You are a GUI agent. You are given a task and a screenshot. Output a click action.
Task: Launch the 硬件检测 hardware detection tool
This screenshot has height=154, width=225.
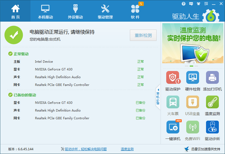193,78
